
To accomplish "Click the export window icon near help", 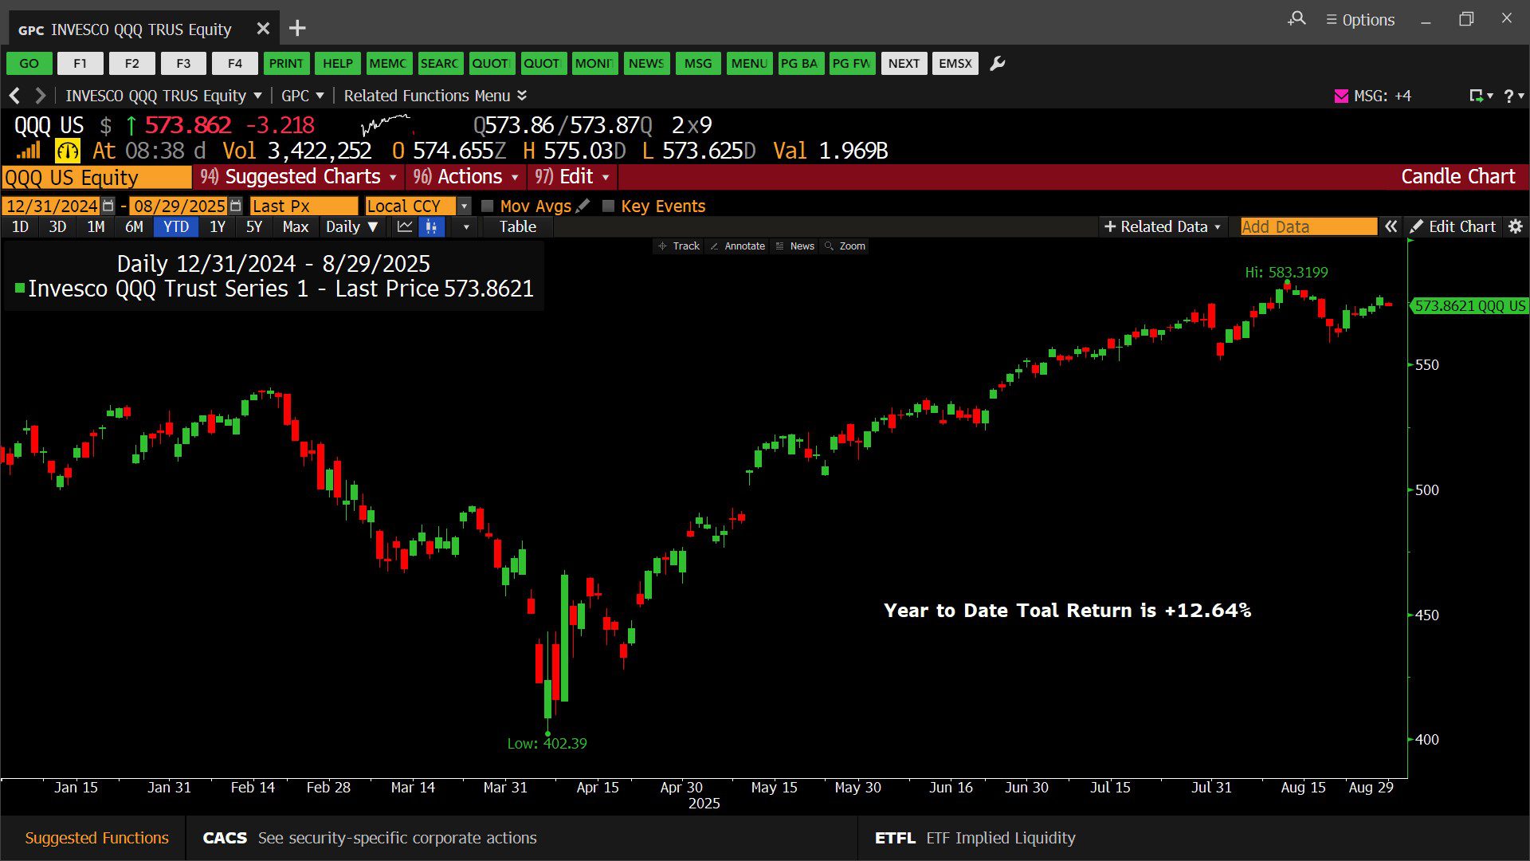I will [x=1478, y=96].
